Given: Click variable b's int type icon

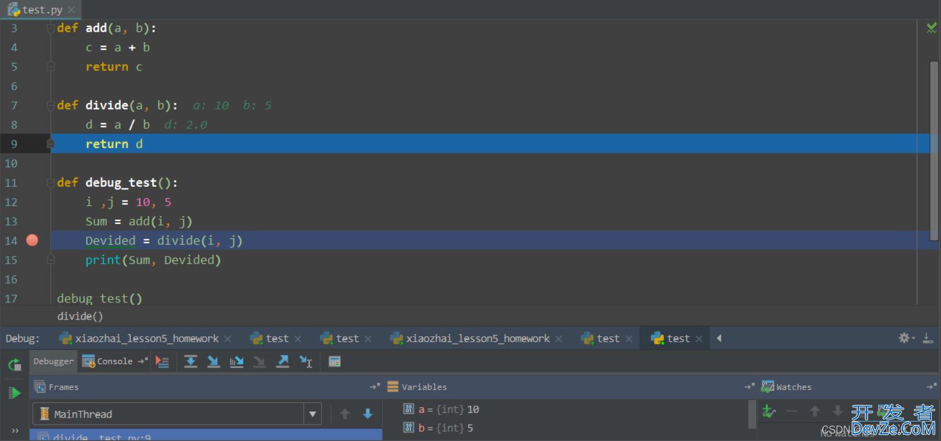Looking at the screenshot, I should coord(409,427).
